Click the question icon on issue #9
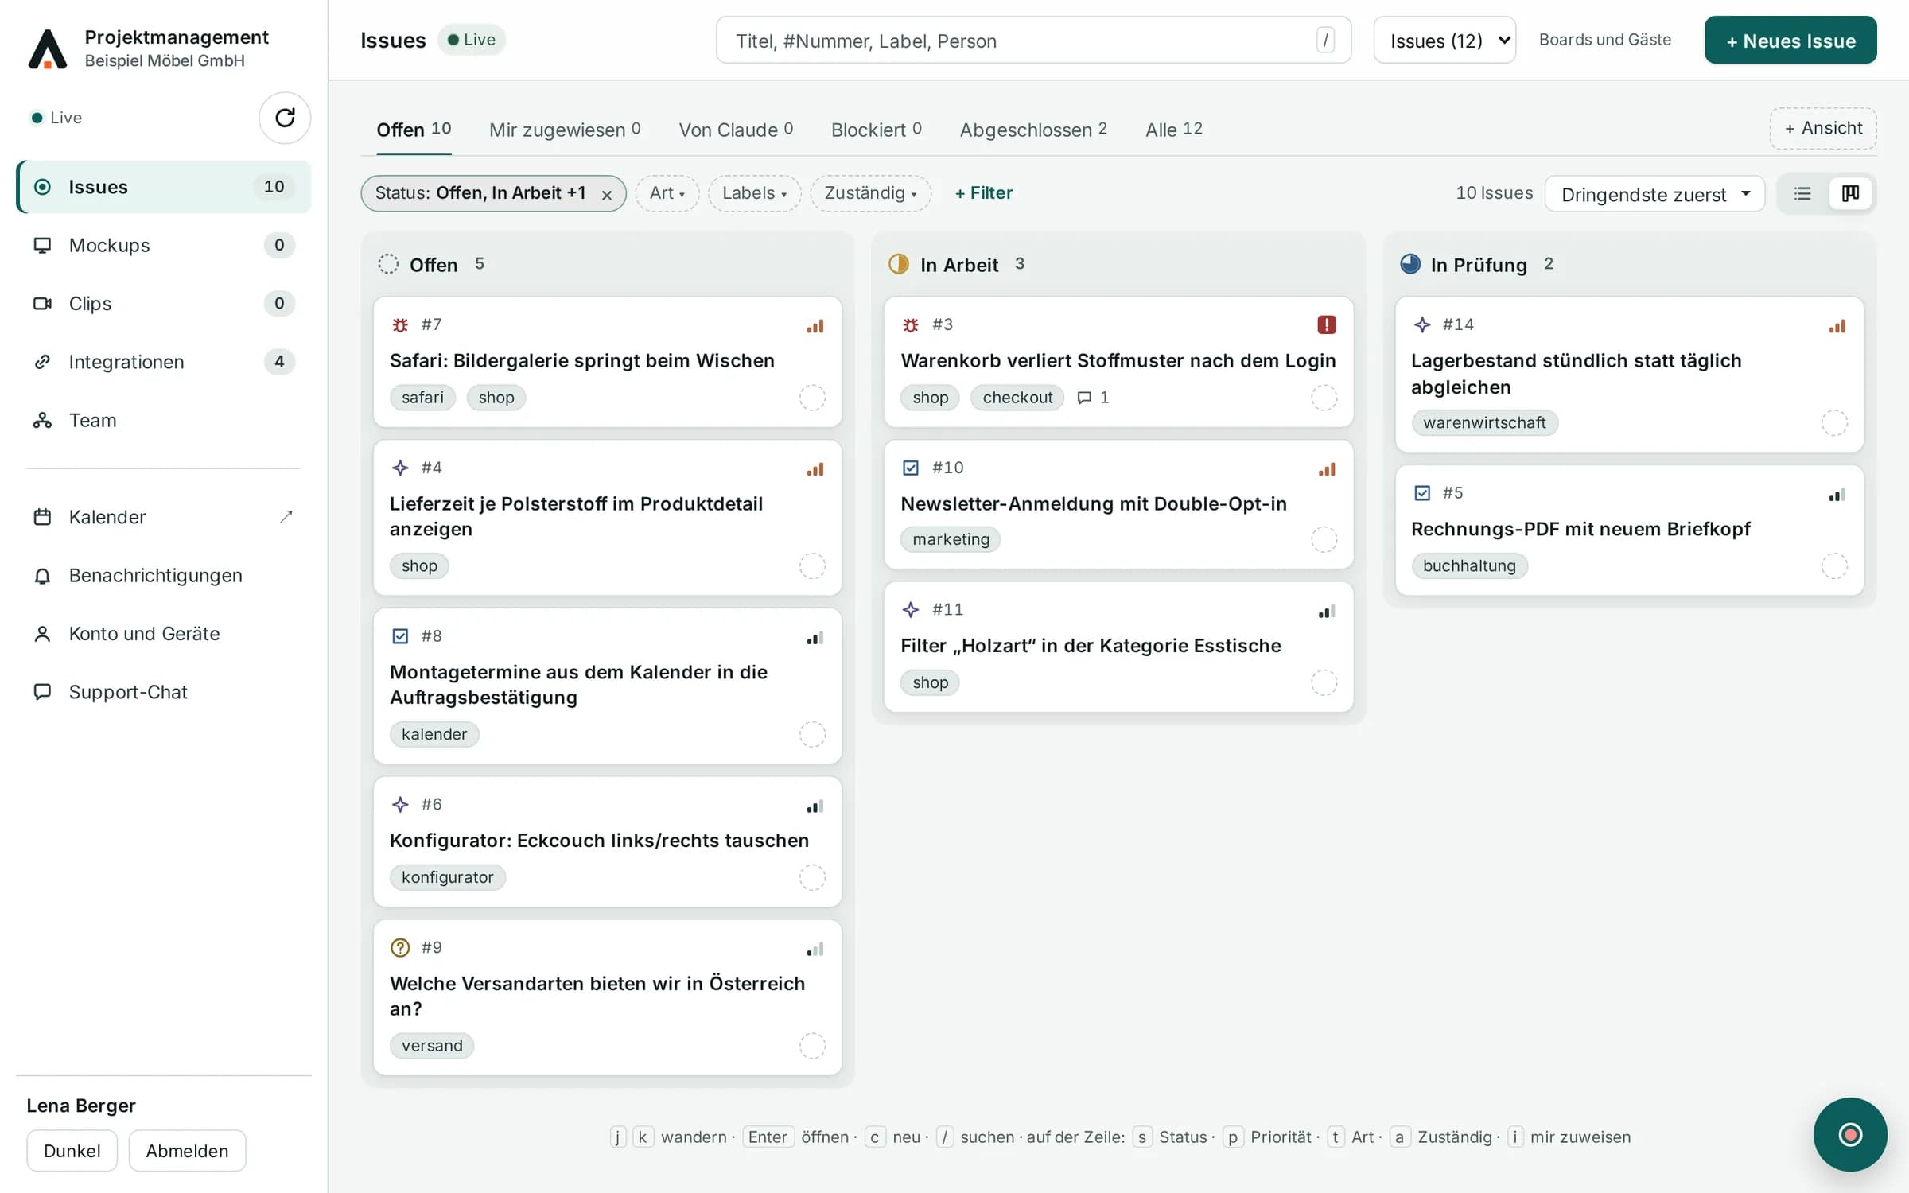The height and width of the screenshot is (1193, 1909). click(400, 947)
